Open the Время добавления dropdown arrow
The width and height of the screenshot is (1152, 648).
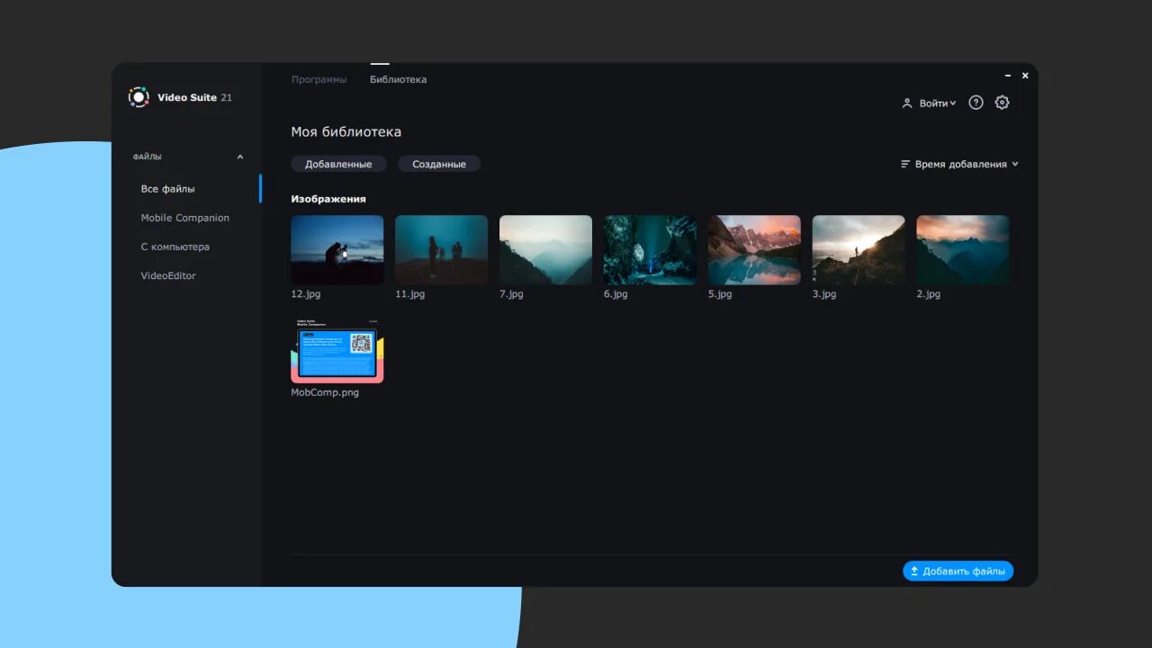pos(1015,164)
